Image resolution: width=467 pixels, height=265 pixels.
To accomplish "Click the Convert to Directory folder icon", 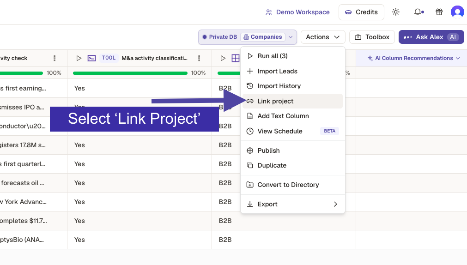I will tap(250, 185).
